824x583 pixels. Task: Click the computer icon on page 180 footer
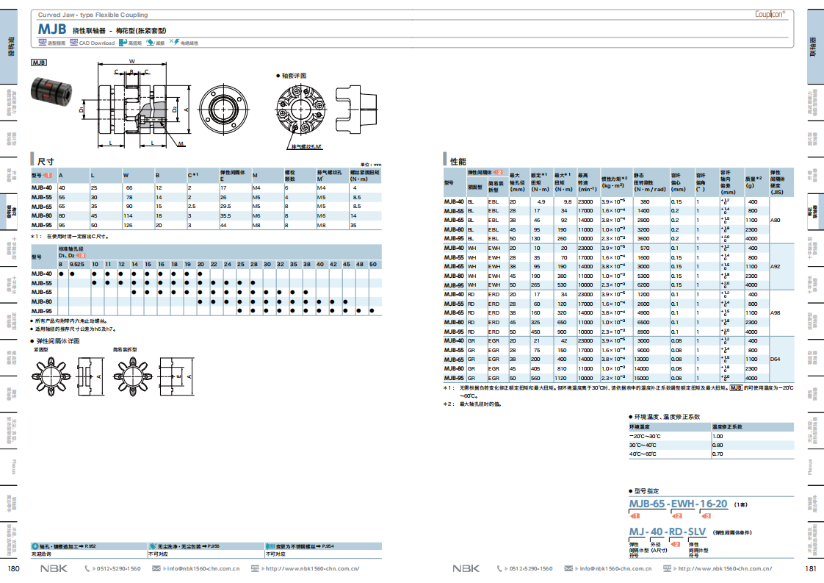tap(255, 569)
